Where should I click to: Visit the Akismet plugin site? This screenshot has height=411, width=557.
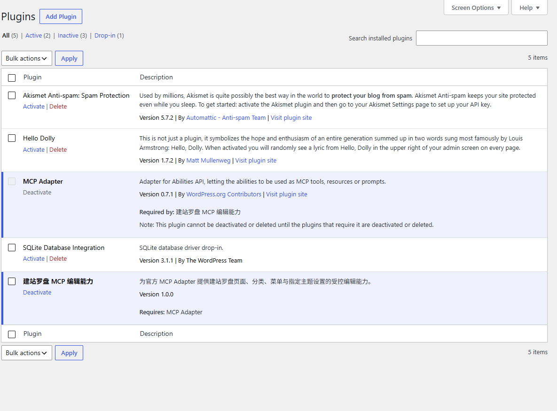click(291, 118)
